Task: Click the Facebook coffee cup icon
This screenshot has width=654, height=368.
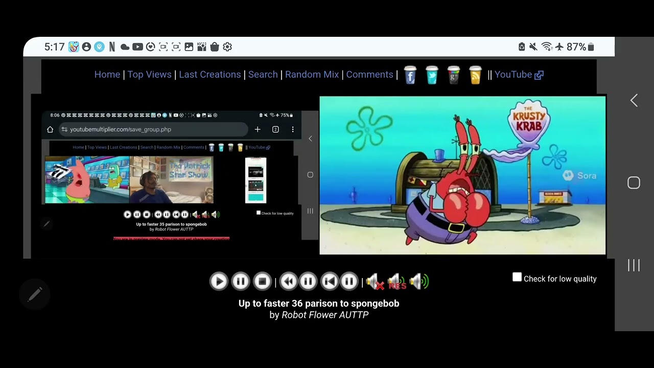Action: [x=410, y=75]
